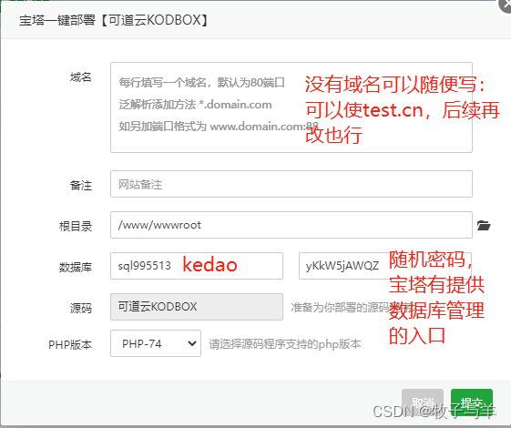Focus the 网站备注 remark field
Image resolution: width=511 pixels, height=428 pixels.
291,184
